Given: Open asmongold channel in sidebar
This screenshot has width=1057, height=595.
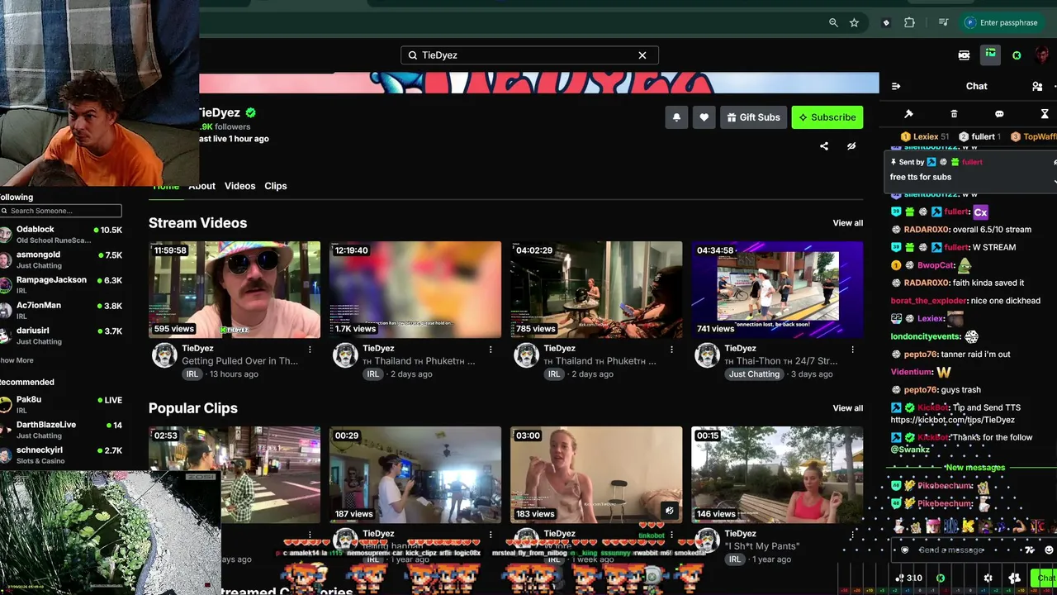Looking at the screenshot, I should click(x=62, y=260).
